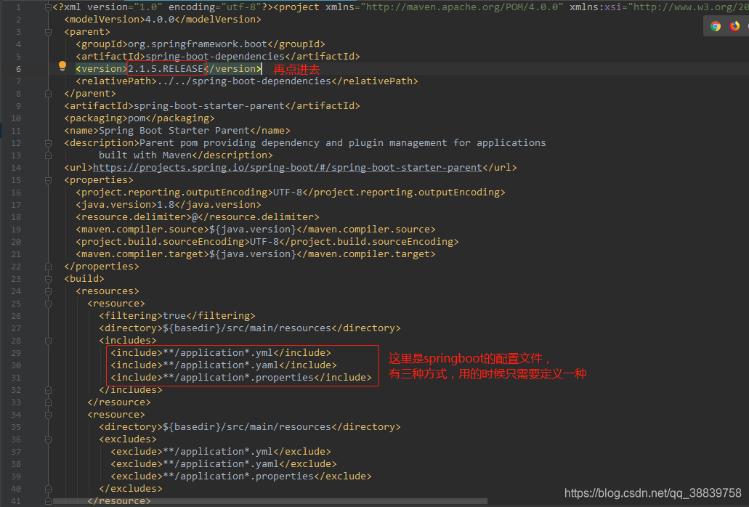Click exclude **/application*.yml line
The width and height of the screenshot is (749, 507).
click(x=221, y=452)
